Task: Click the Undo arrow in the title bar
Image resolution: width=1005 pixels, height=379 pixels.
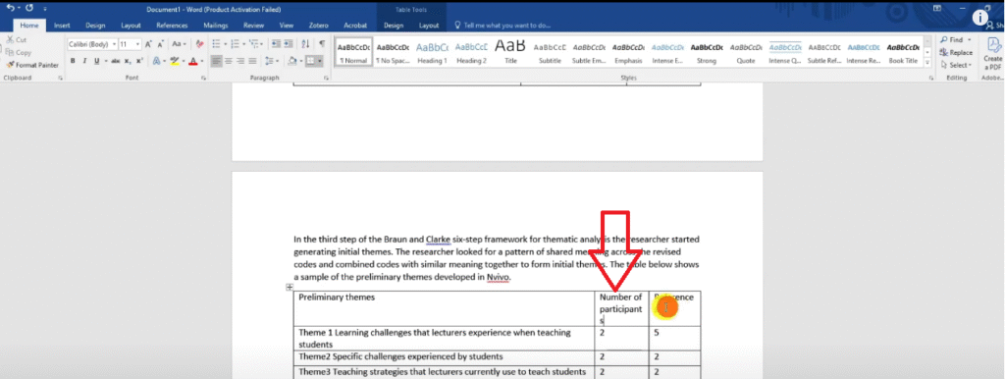Action: point(10,9)
